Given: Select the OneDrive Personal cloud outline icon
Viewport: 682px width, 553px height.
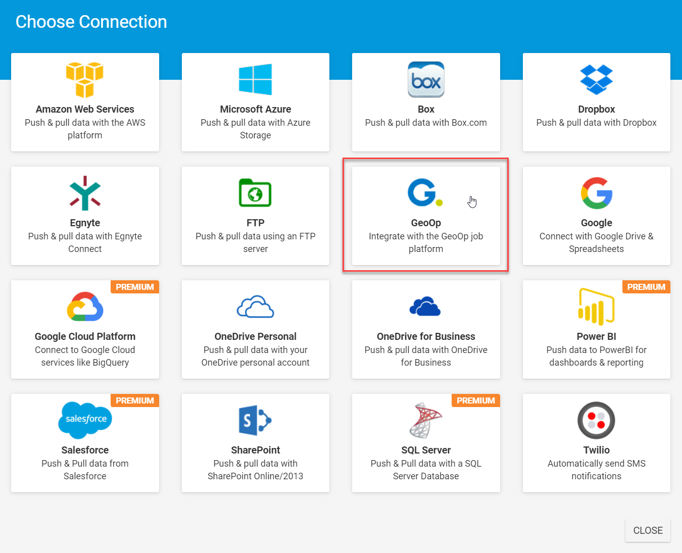Looking at the screenshot, I should pos(255,307).
